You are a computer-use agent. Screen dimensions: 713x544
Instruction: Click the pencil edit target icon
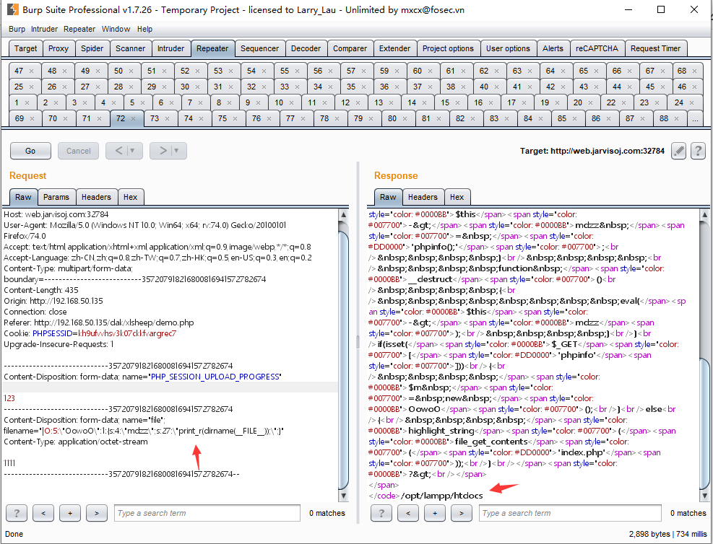tap(678, 151)
